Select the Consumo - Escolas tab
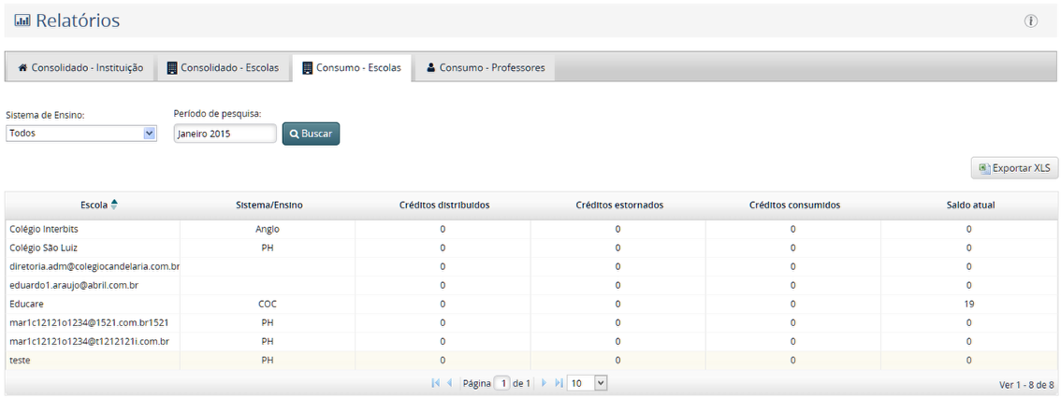This screenshot has height=398, width=1061. (x=352, y=67)
